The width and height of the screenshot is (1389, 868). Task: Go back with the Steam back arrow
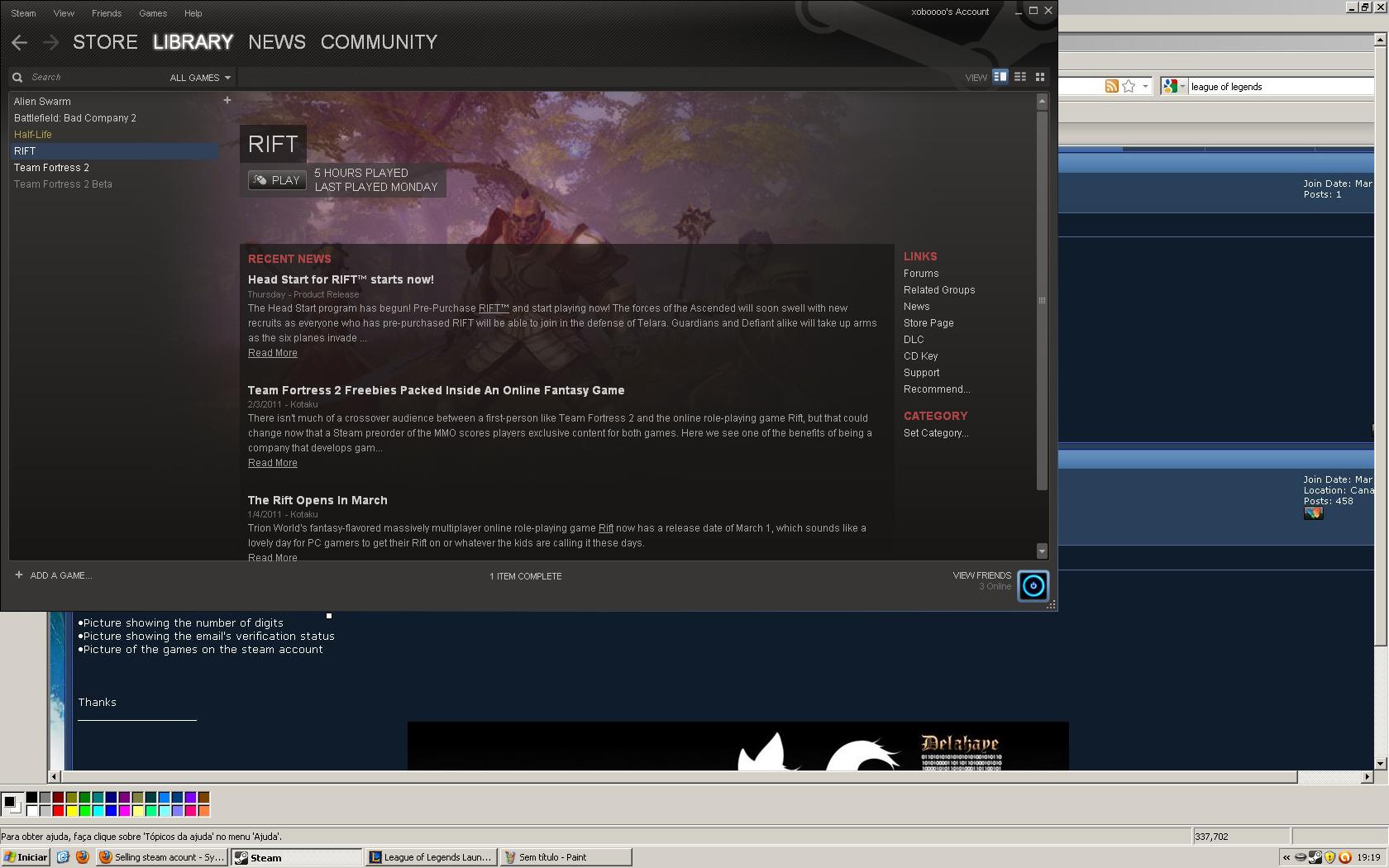point(20,42)
